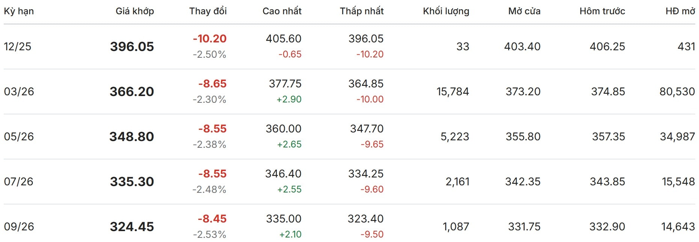Image resolution: width=699 pixels, height=242 pixels.
Task: Sort by the "Khối lượng" header
Action: click(446, 11)
